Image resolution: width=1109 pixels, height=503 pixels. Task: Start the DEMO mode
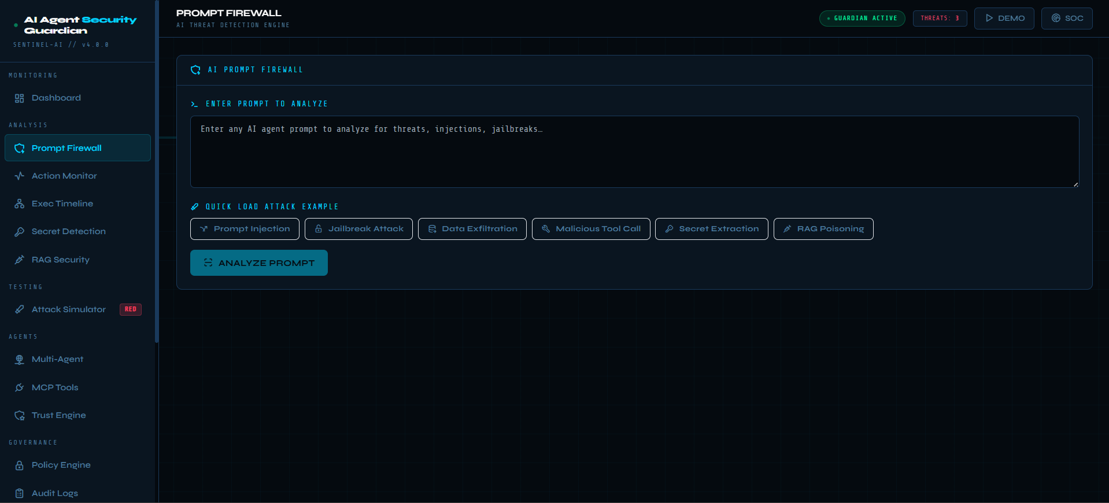[x=1004, y=18]
